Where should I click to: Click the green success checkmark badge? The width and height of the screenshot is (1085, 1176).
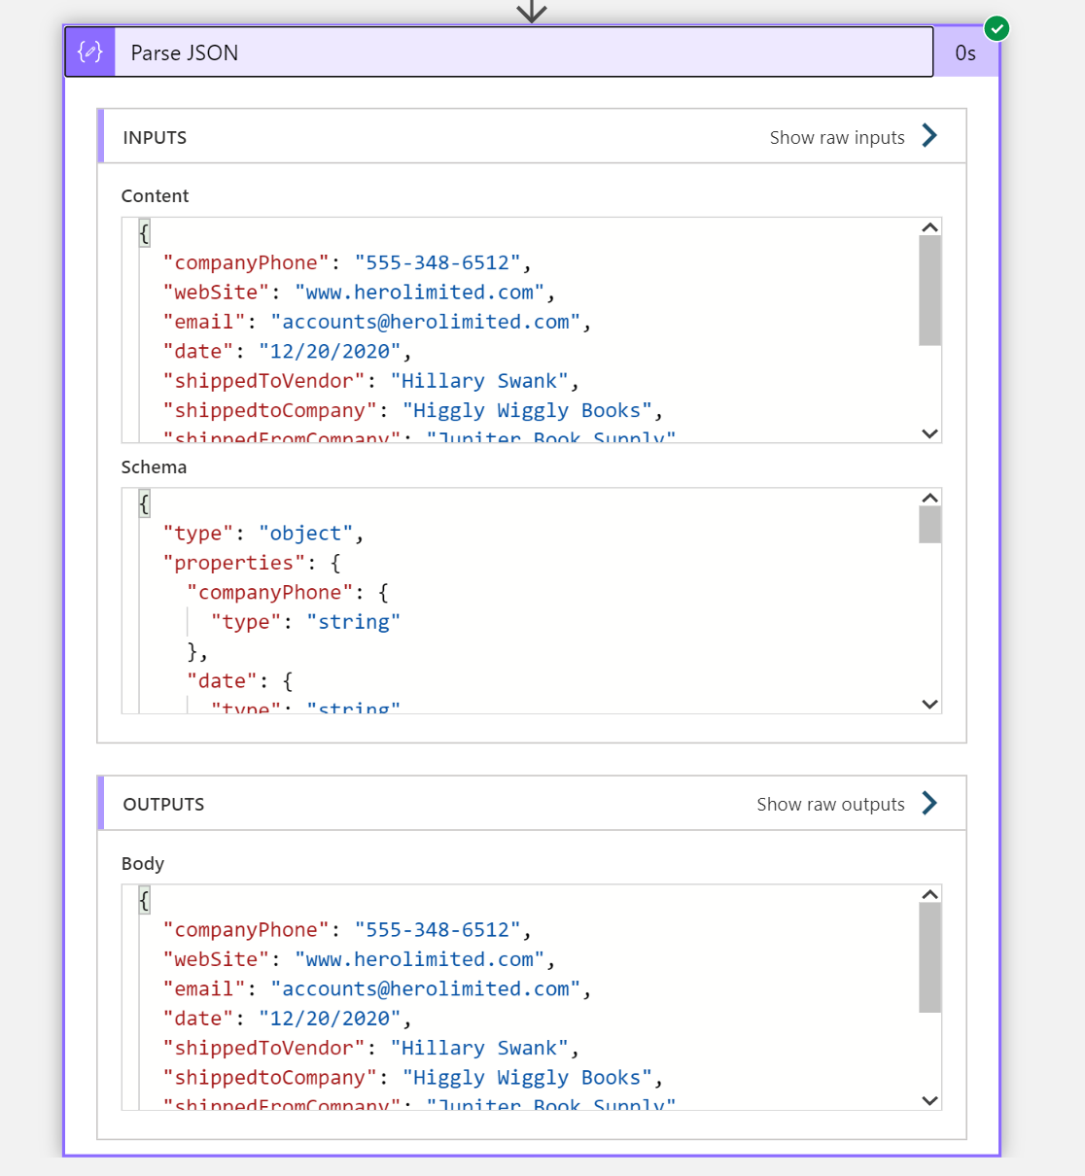tap(997, 29)
